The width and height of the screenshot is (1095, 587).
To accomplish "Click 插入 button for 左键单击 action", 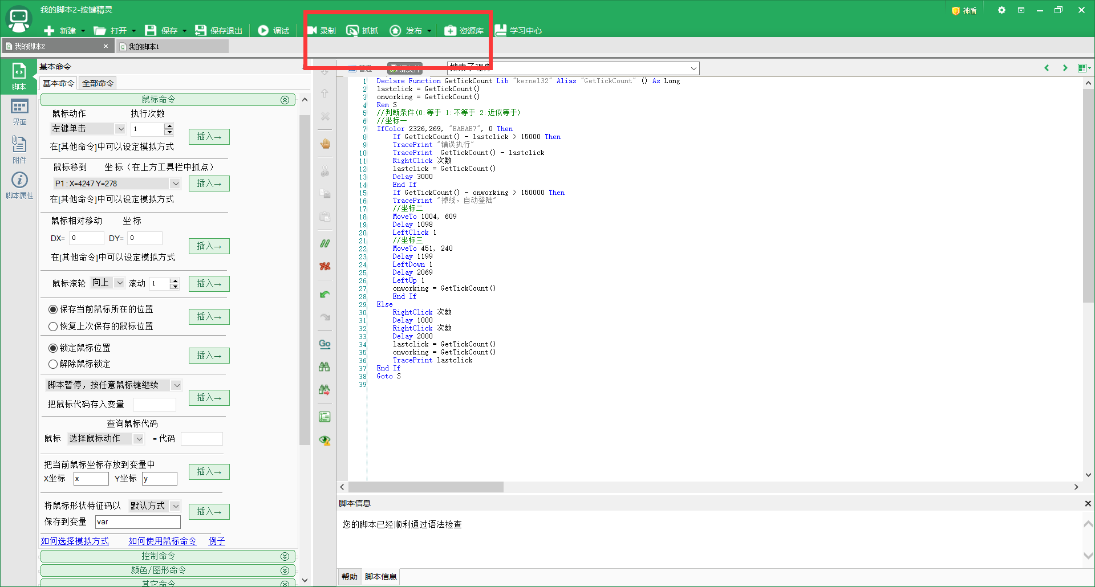I will [209, 137].
